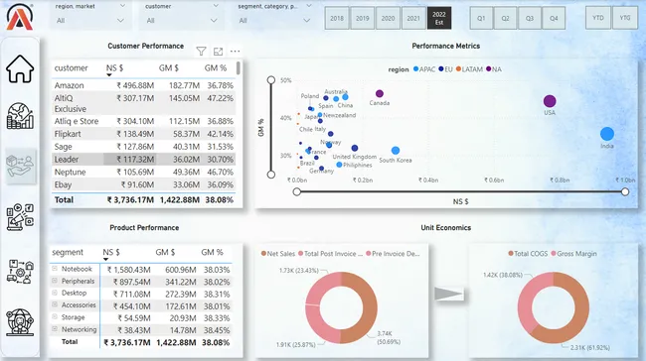646x361 pixels.
Task: Open the executive globe view icon
Action: tap(20, 322)
